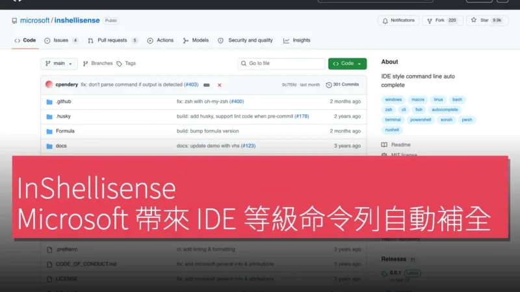Open the .github folder
Screen dimensions: 520x292
click(63, 102)
